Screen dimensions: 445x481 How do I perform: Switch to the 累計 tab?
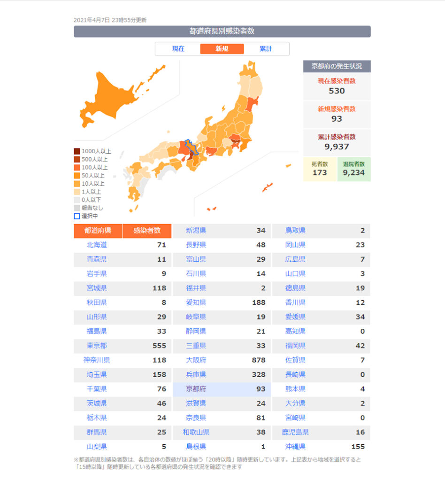[266, 49]
